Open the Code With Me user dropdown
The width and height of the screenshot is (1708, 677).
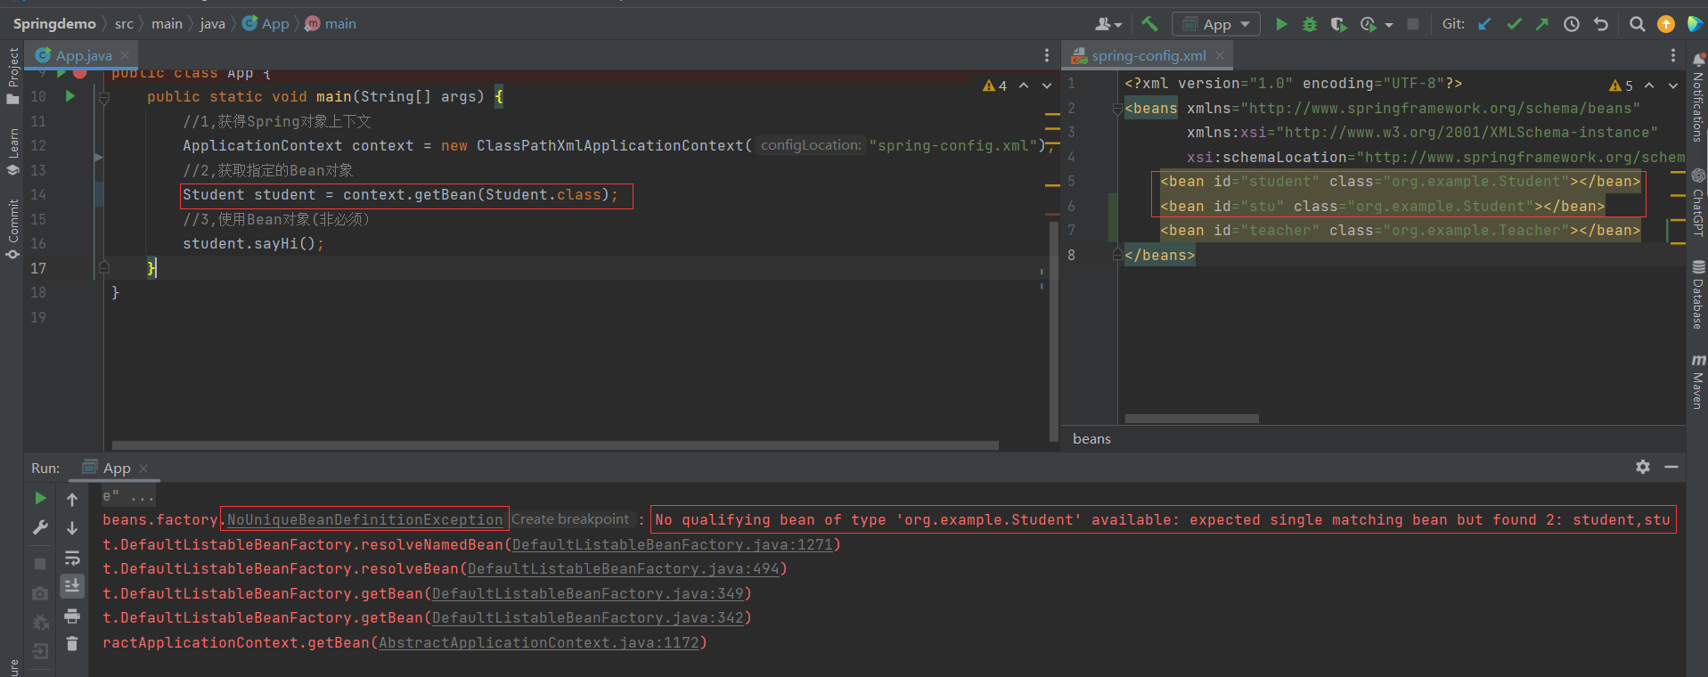coord(1108,24)
